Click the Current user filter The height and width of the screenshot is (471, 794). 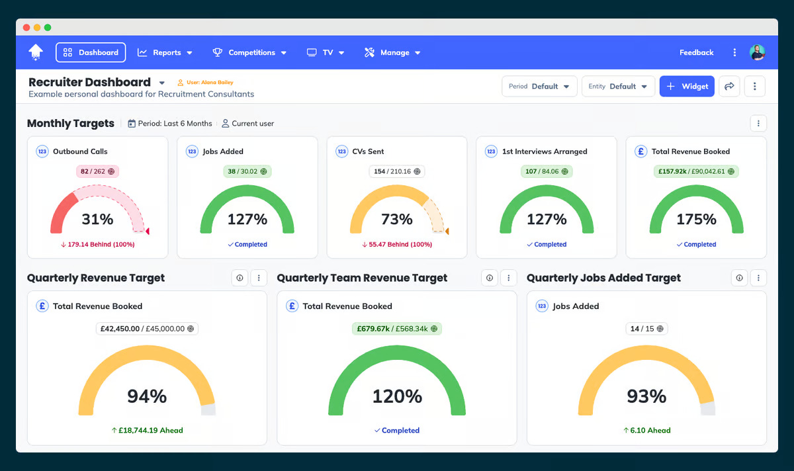coord(247,123)
